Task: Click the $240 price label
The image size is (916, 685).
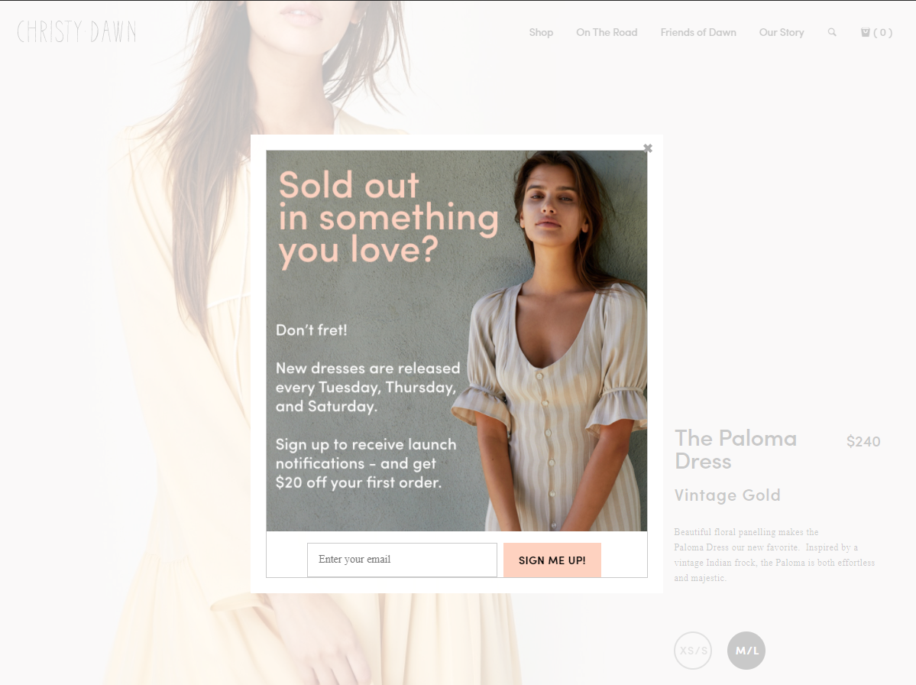Action: pyautogui.click(x=863, y=441)
